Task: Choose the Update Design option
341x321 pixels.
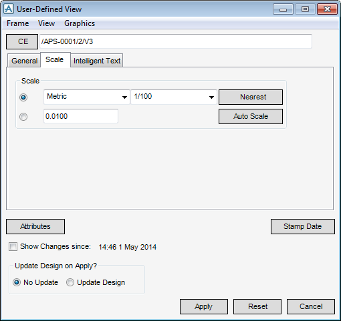Action: pos(70,282)
